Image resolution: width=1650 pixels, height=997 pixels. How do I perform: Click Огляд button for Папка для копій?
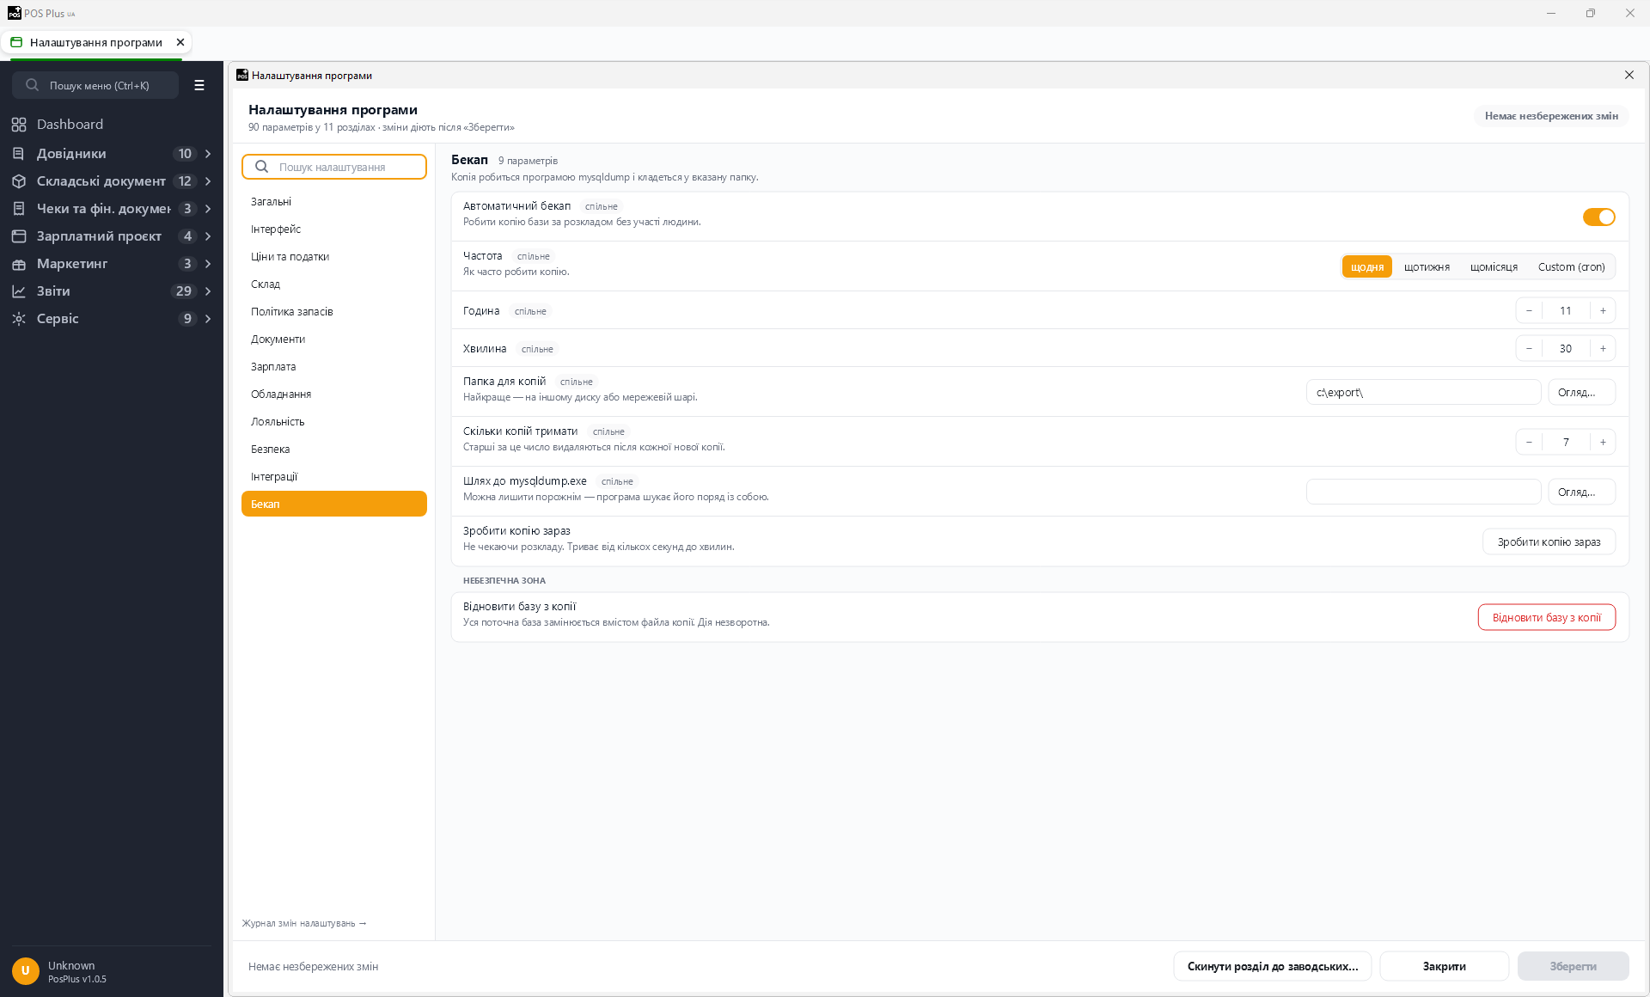pyautogui.click(x=1581, y=393)
